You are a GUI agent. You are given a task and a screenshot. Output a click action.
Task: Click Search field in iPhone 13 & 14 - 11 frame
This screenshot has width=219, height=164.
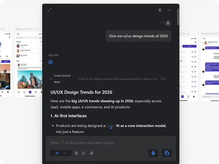pos(27,38)
